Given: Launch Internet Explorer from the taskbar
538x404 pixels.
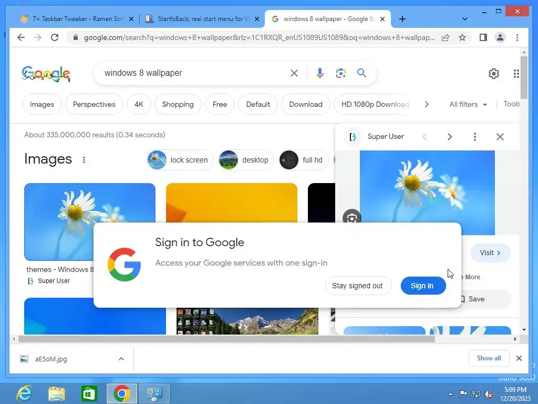Looking at the screenshot, I should point(24,393).
